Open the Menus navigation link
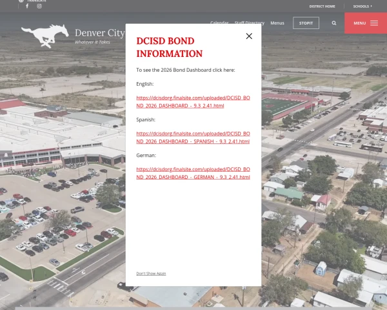The width and height of the screenshot is (387, 310). click(277, 23)
